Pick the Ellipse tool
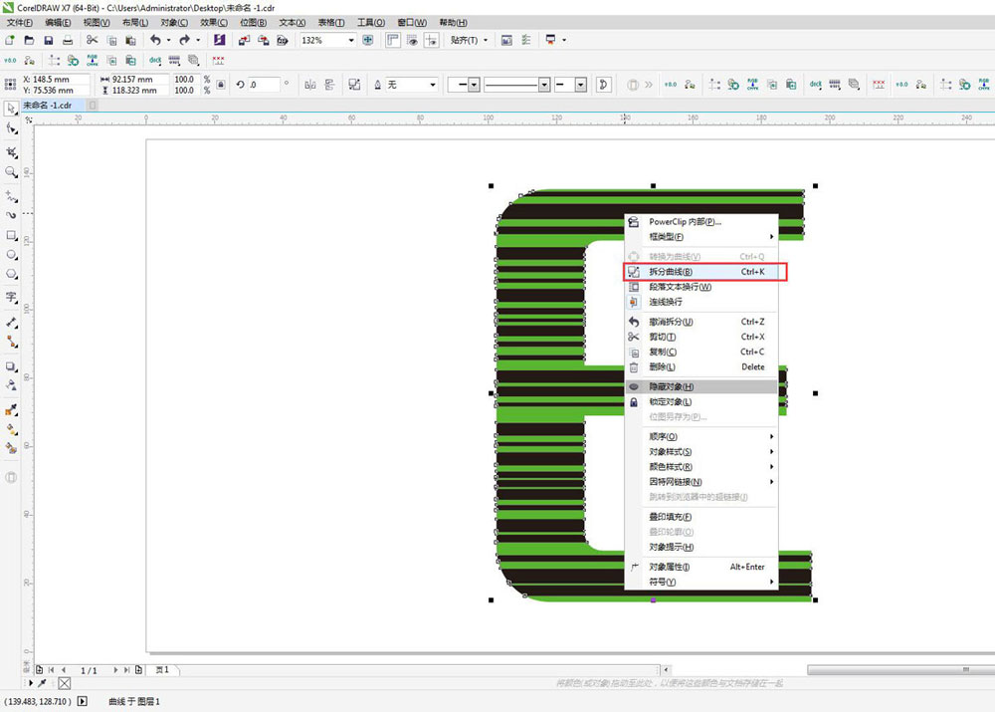Screen dimensions: 995x712 coord(12,255)
